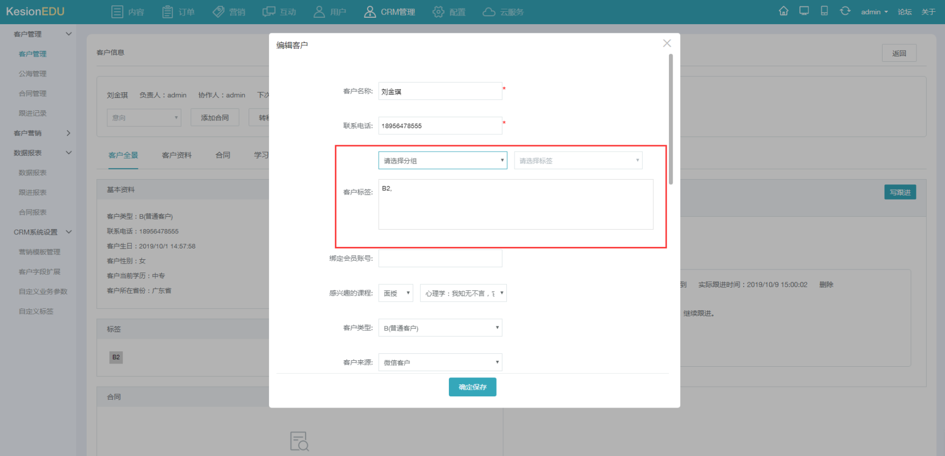Screen dimensions: 945x456
Task: Click the home icon in top bar
Action: click(x=784, y=11)
